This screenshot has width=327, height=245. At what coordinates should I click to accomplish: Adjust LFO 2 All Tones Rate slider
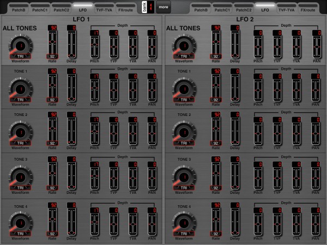(216, 42)
